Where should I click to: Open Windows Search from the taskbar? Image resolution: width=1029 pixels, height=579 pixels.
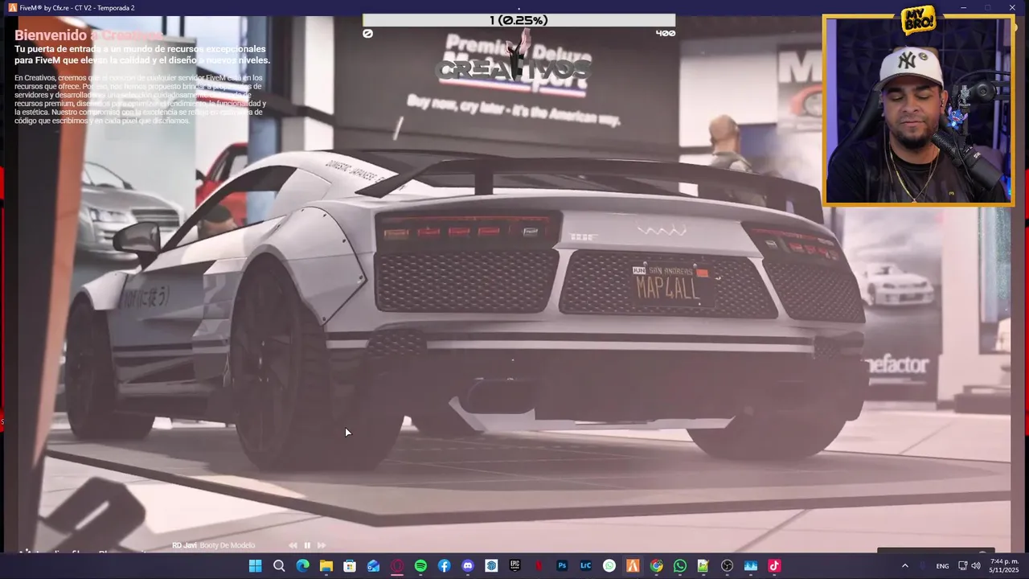point(279,566)
